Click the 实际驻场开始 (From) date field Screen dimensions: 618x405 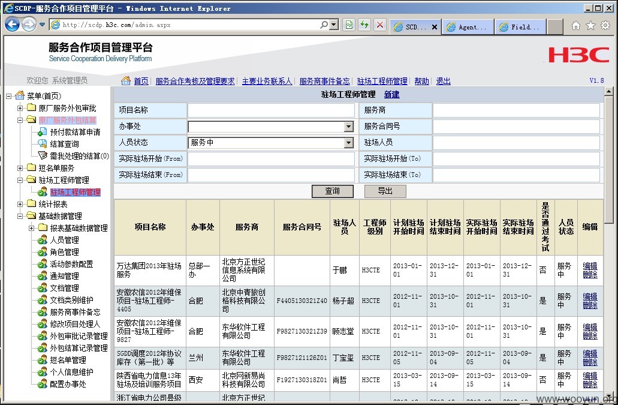pyautogui.click(x=271, y=159)
